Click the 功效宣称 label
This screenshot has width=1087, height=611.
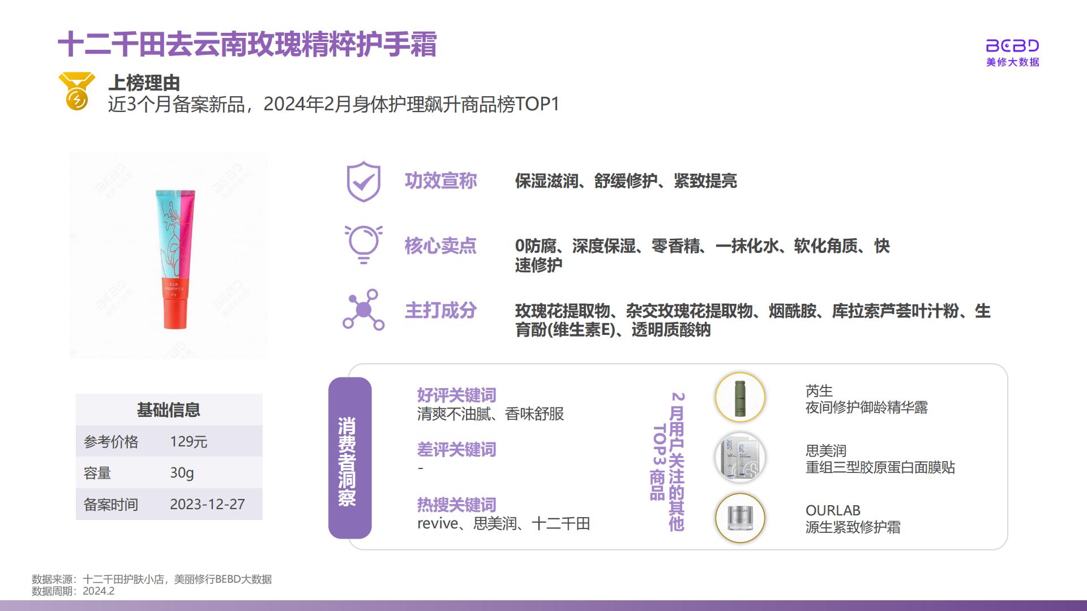click(x=440, y=181)
